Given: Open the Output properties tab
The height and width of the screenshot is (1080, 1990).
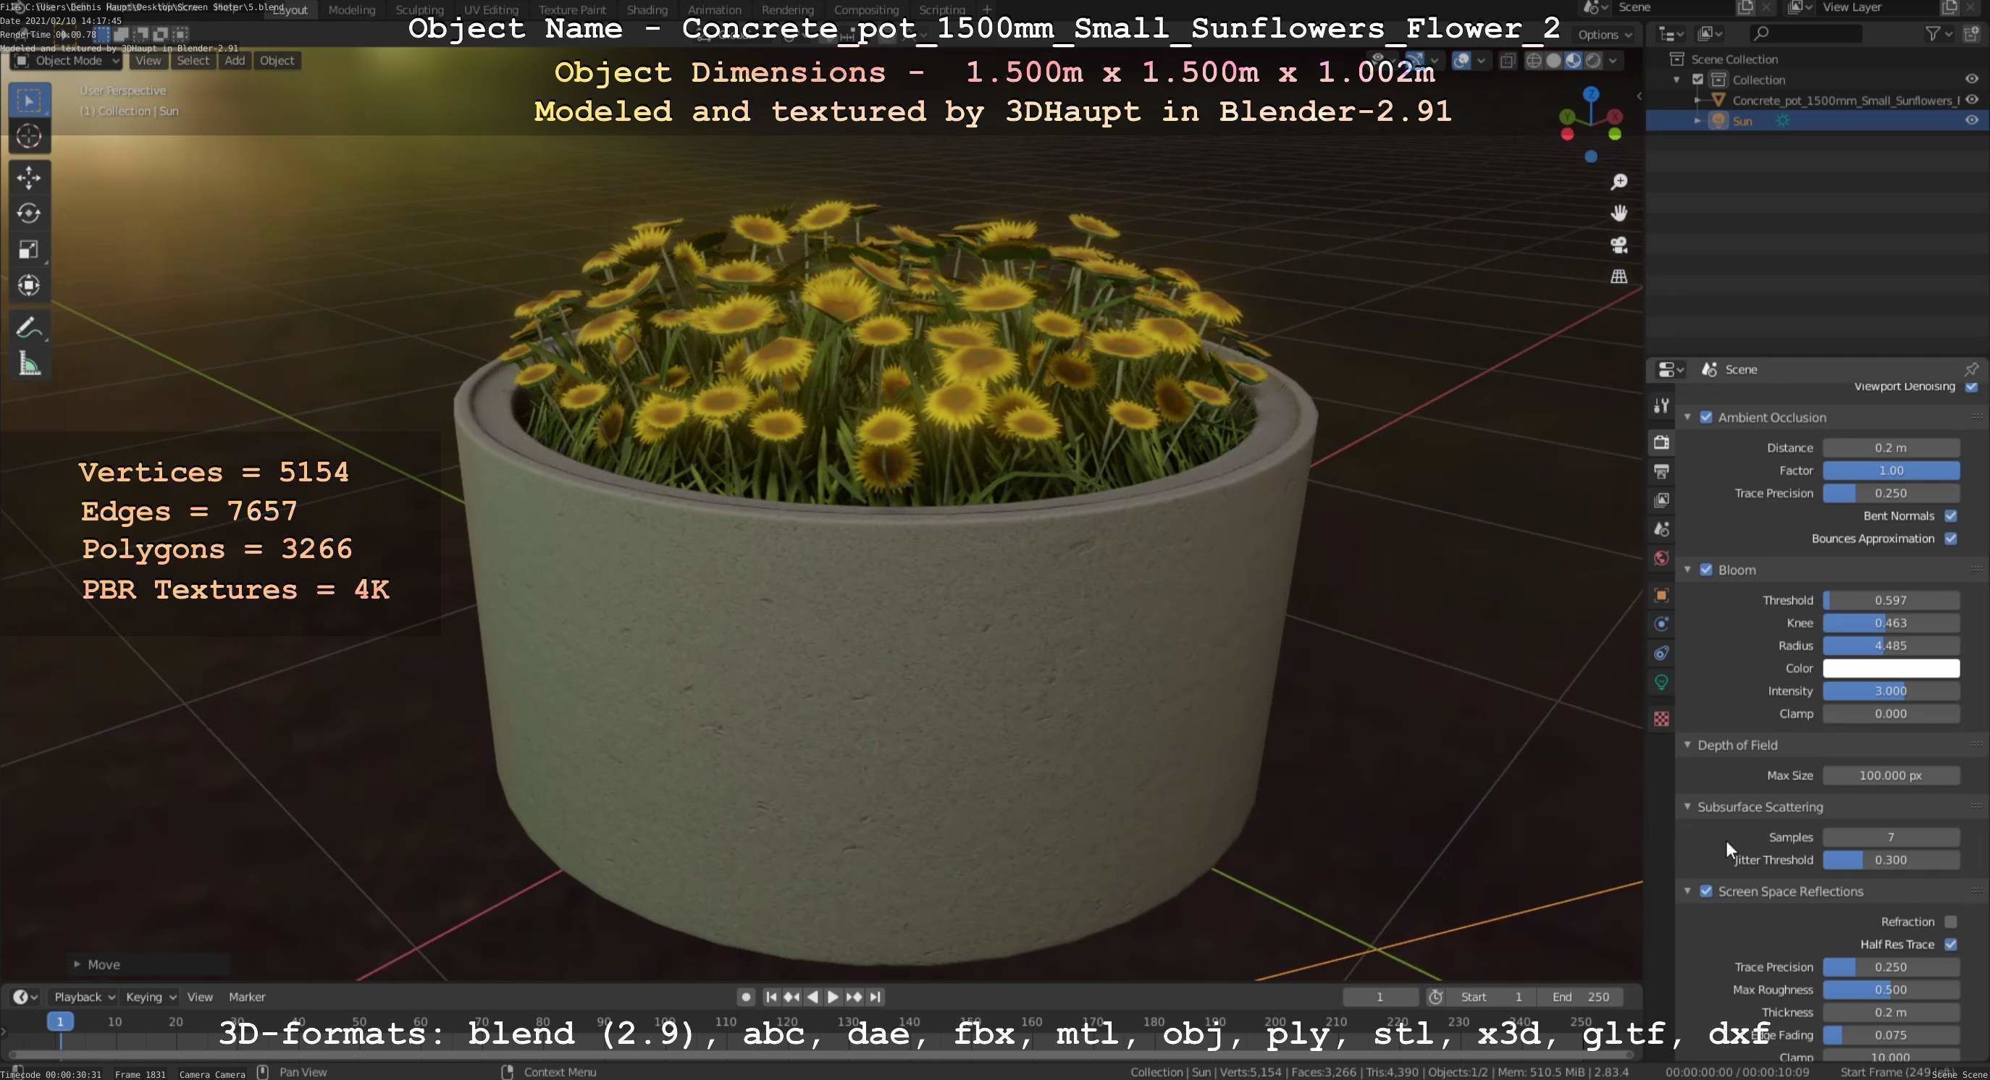Looking at the screenshot, I should 1662,471.
